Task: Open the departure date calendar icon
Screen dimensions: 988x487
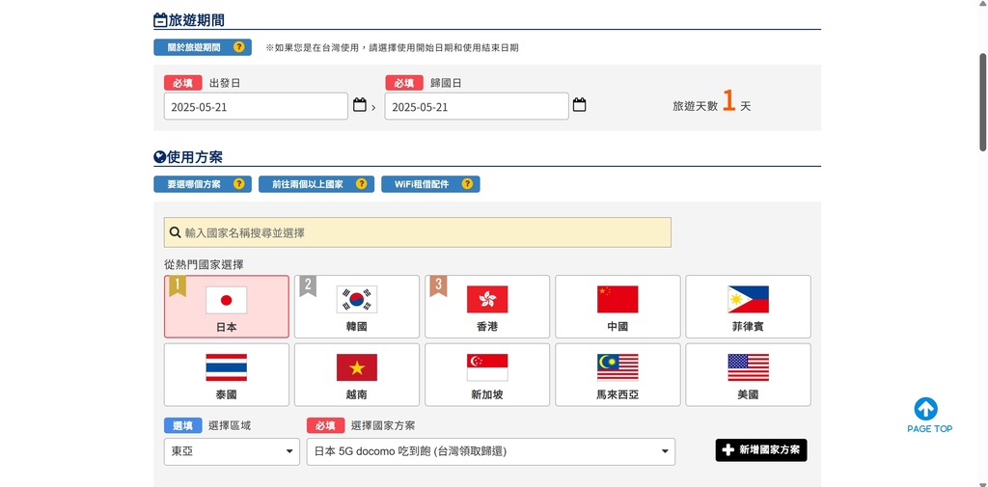Action: click(359, 104)
